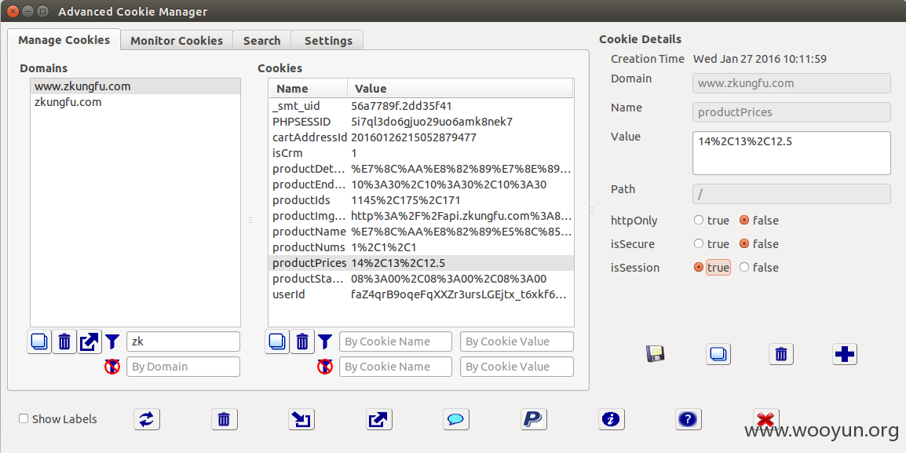906x453 pixels.
Task: Click the red X icon at bottom
Action: tap(765, 419)
